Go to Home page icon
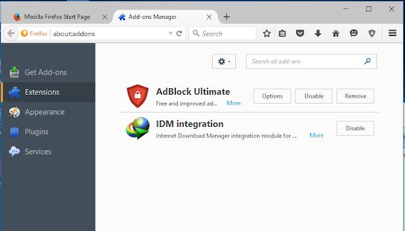This screenshot has width=405, height=231. pyautogui.click(x=336, y=33)
